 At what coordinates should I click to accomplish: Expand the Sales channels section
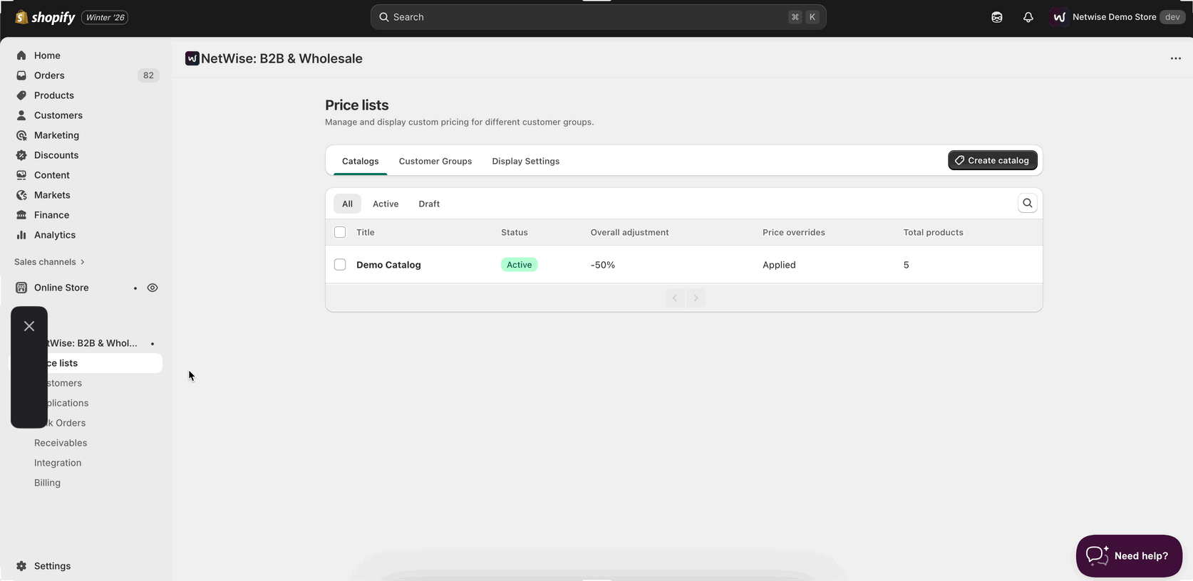(49, 262)
